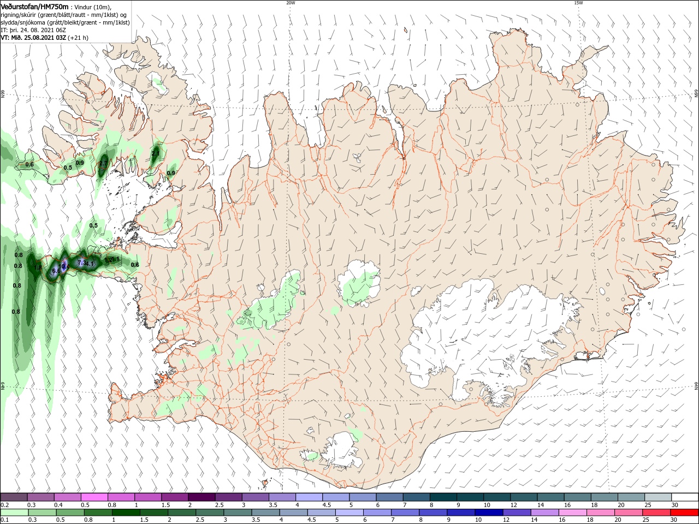
Task: Pick the light grey 25 swatch in upper legend
Action: [x=658, y=497]
